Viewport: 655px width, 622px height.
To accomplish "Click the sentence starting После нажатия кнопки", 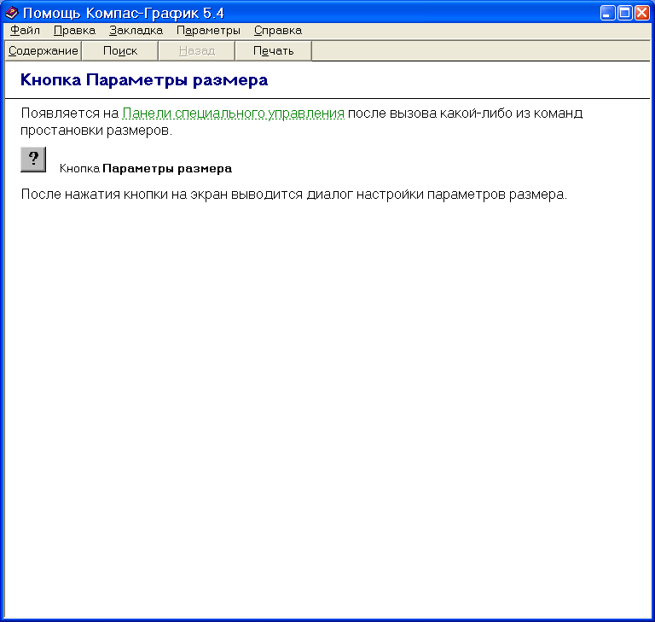I will pyautogui.click(x=293, y=195).
